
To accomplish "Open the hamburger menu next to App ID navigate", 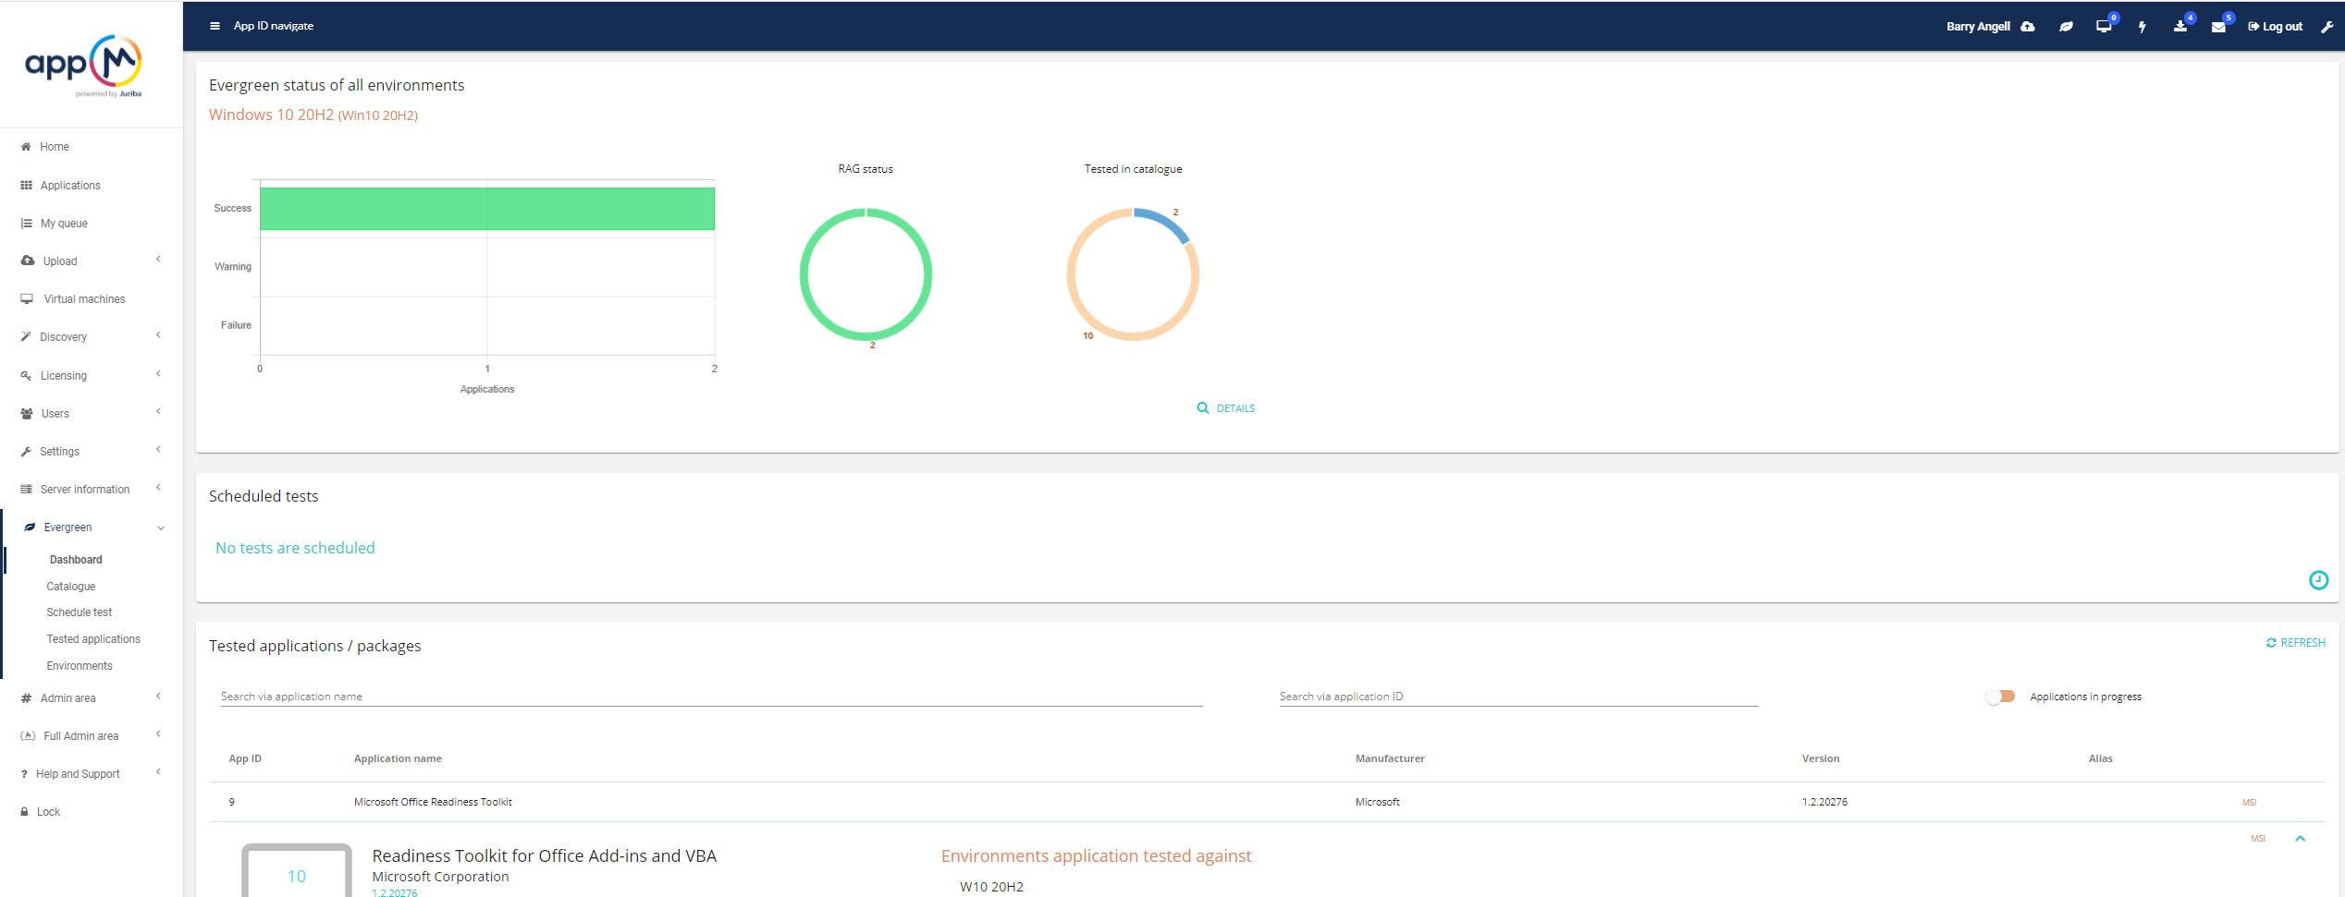I will [x=214, y=25].
